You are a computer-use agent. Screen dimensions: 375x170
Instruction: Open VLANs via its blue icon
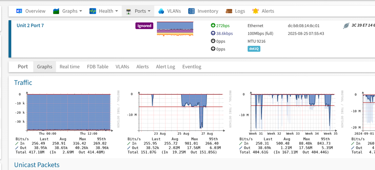click(x=161, y=11)
